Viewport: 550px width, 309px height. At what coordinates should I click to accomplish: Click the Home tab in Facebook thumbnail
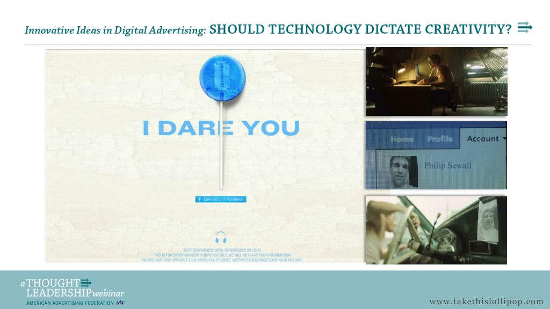[402, 139]
